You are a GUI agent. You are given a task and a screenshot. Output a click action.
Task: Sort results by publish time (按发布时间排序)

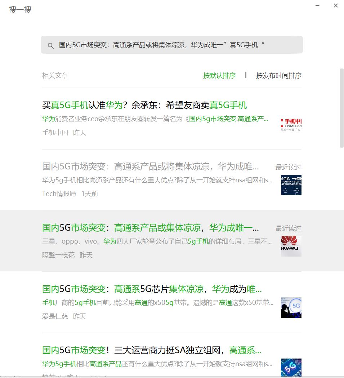tap(278, 75)
